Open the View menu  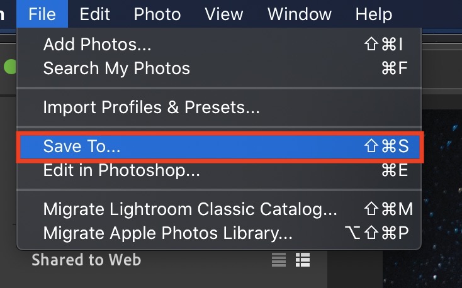click(224, 14)
